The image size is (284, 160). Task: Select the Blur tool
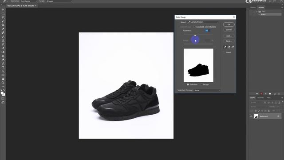click(x=3, y=56)
